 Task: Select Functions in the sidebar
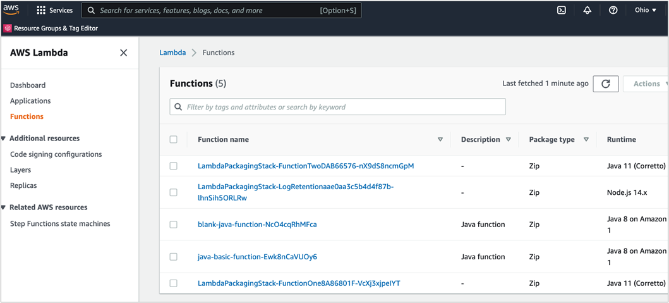27,116
